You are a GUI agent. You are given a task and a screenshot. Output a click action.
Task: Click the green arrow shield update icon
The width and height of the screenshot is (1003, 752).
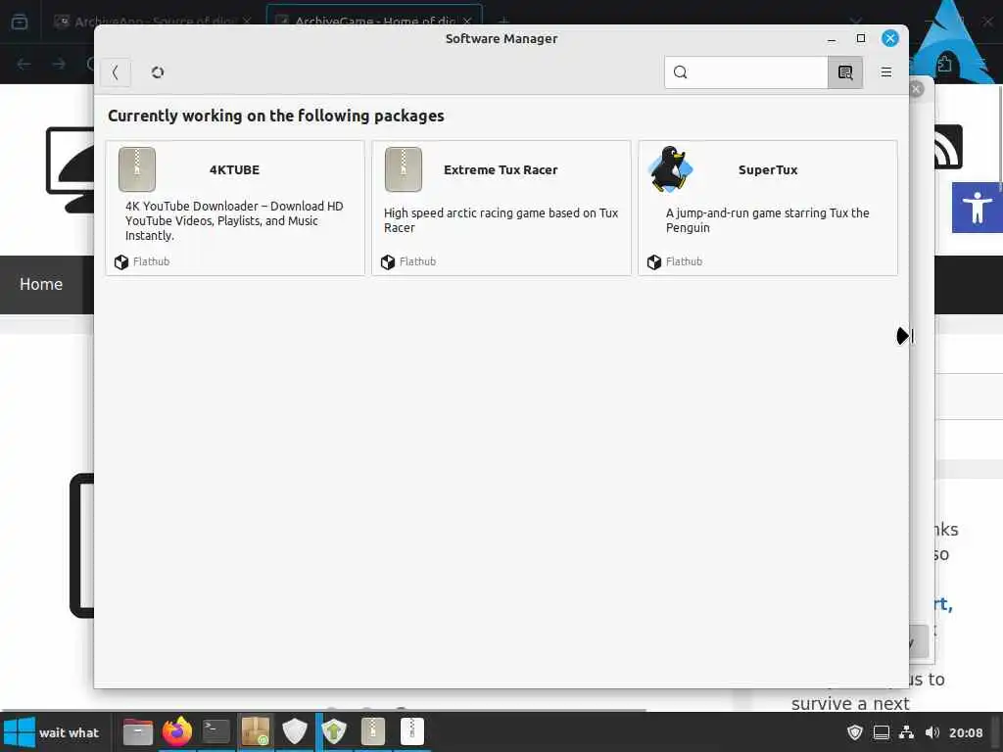334,731
